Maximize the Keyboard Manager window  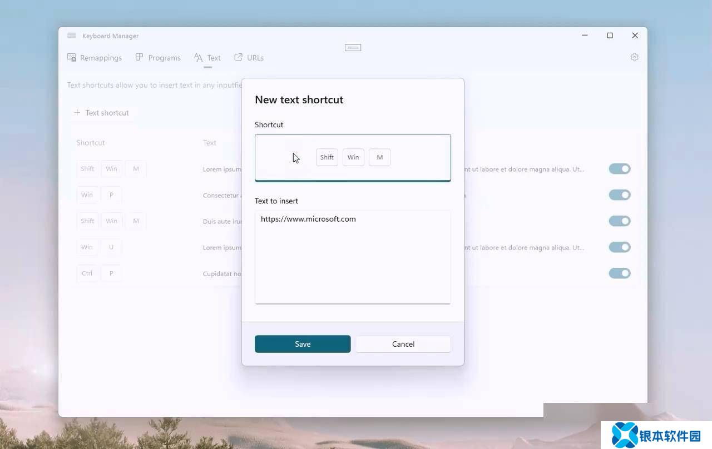pyautogui.click(x=610, y=36)
